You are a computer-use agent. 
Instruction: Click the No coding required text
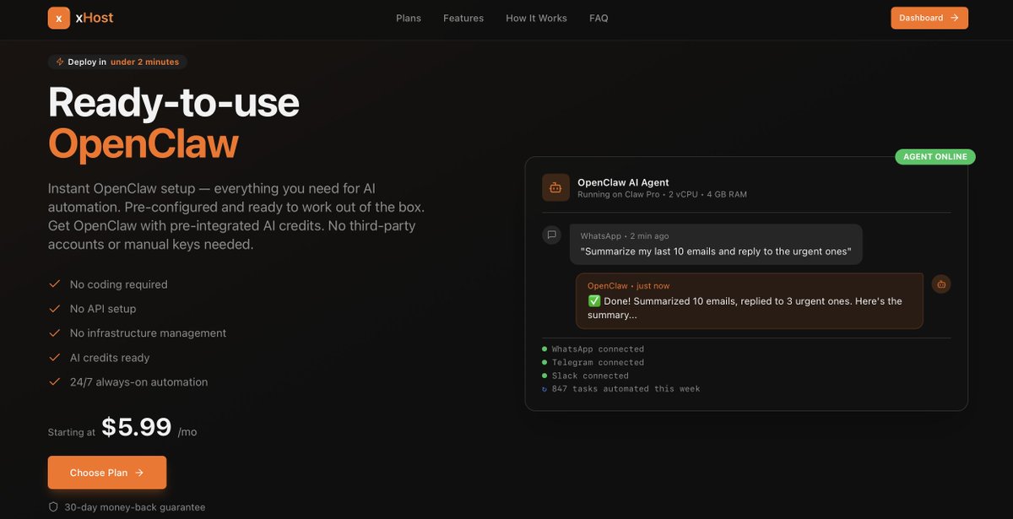[119, 284]
